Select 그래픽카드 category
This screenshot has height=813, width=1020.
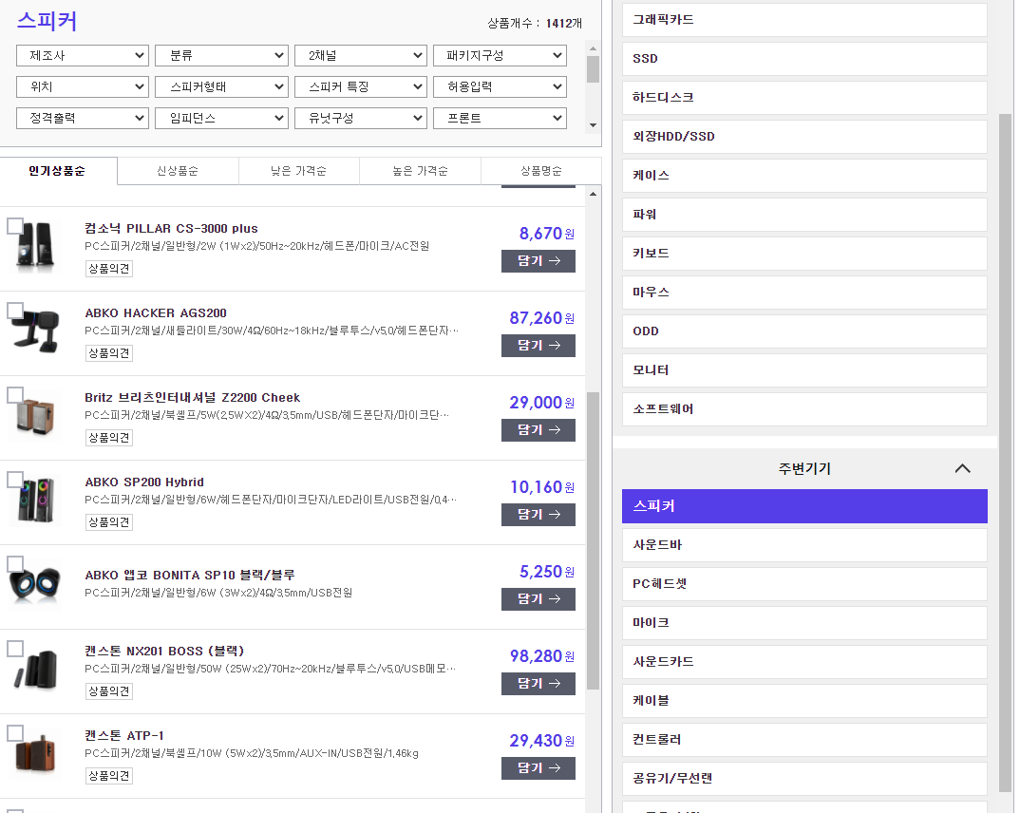point(804,20)
